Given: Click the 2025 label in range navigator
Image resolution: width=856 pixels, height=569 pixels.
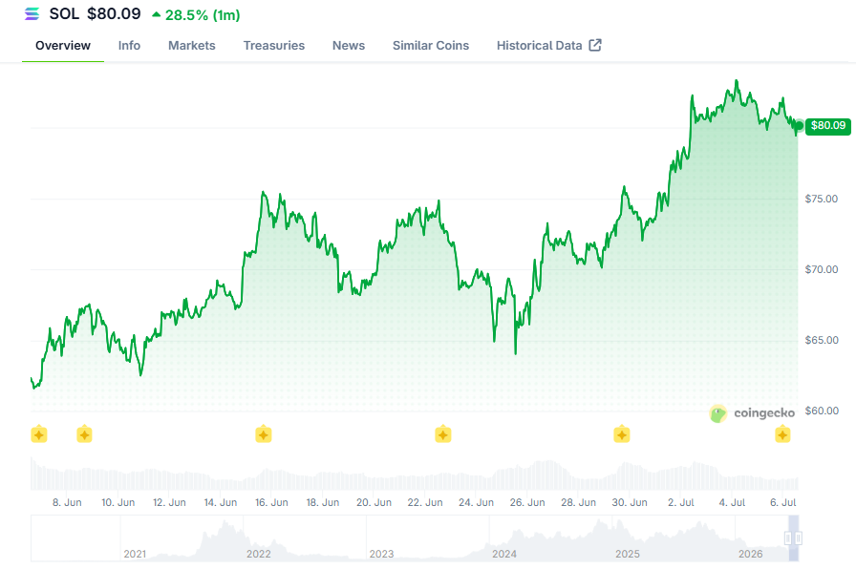Looking at the screenshot, I should [628, 554].
